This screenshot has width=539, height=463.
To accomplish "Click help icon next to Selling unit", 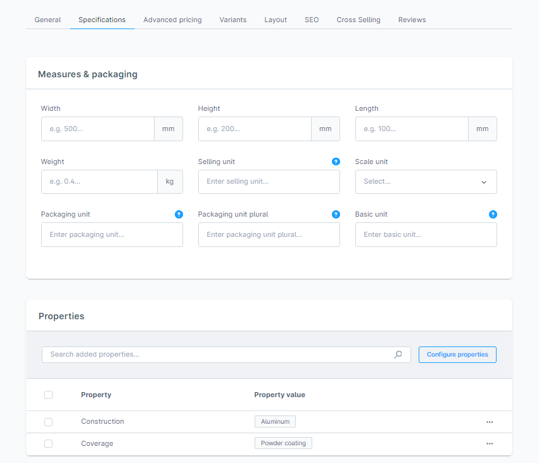I will pyautogui.click(x=336, y=162).
